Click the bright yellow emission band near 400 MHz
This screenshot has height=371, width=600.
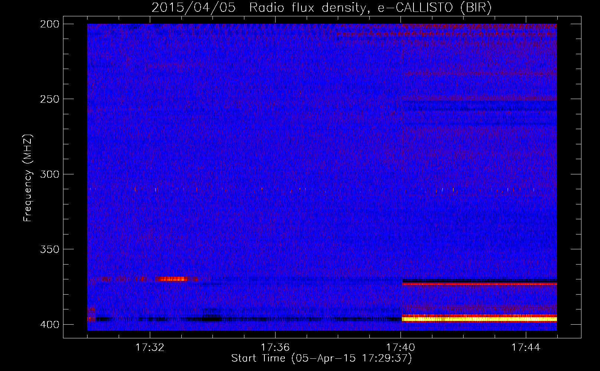(479, 319)
